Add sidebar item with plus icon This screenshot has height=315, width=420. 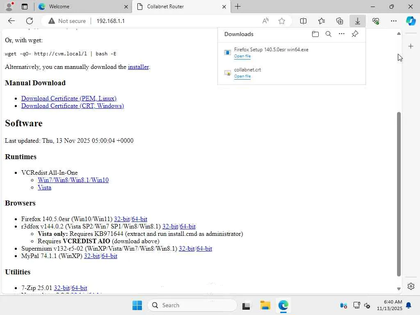tap(411, 46)
